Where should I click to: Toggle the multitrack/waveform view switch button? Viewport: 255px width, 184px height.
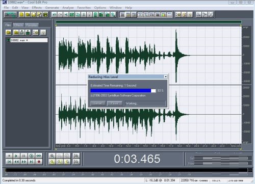point(10,15)
